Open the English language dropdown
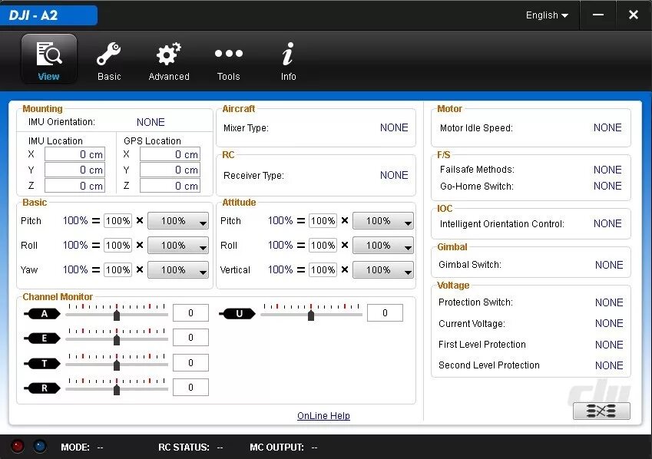652x459 pixels. (x=546, y=15)
